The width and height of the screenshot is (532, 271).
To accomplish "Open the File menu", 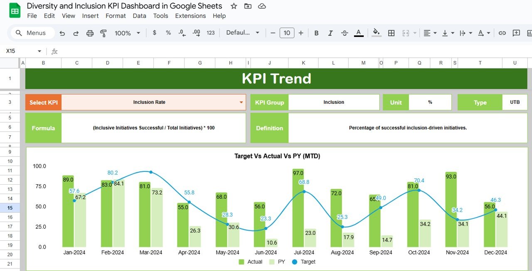I will [32, 16].
